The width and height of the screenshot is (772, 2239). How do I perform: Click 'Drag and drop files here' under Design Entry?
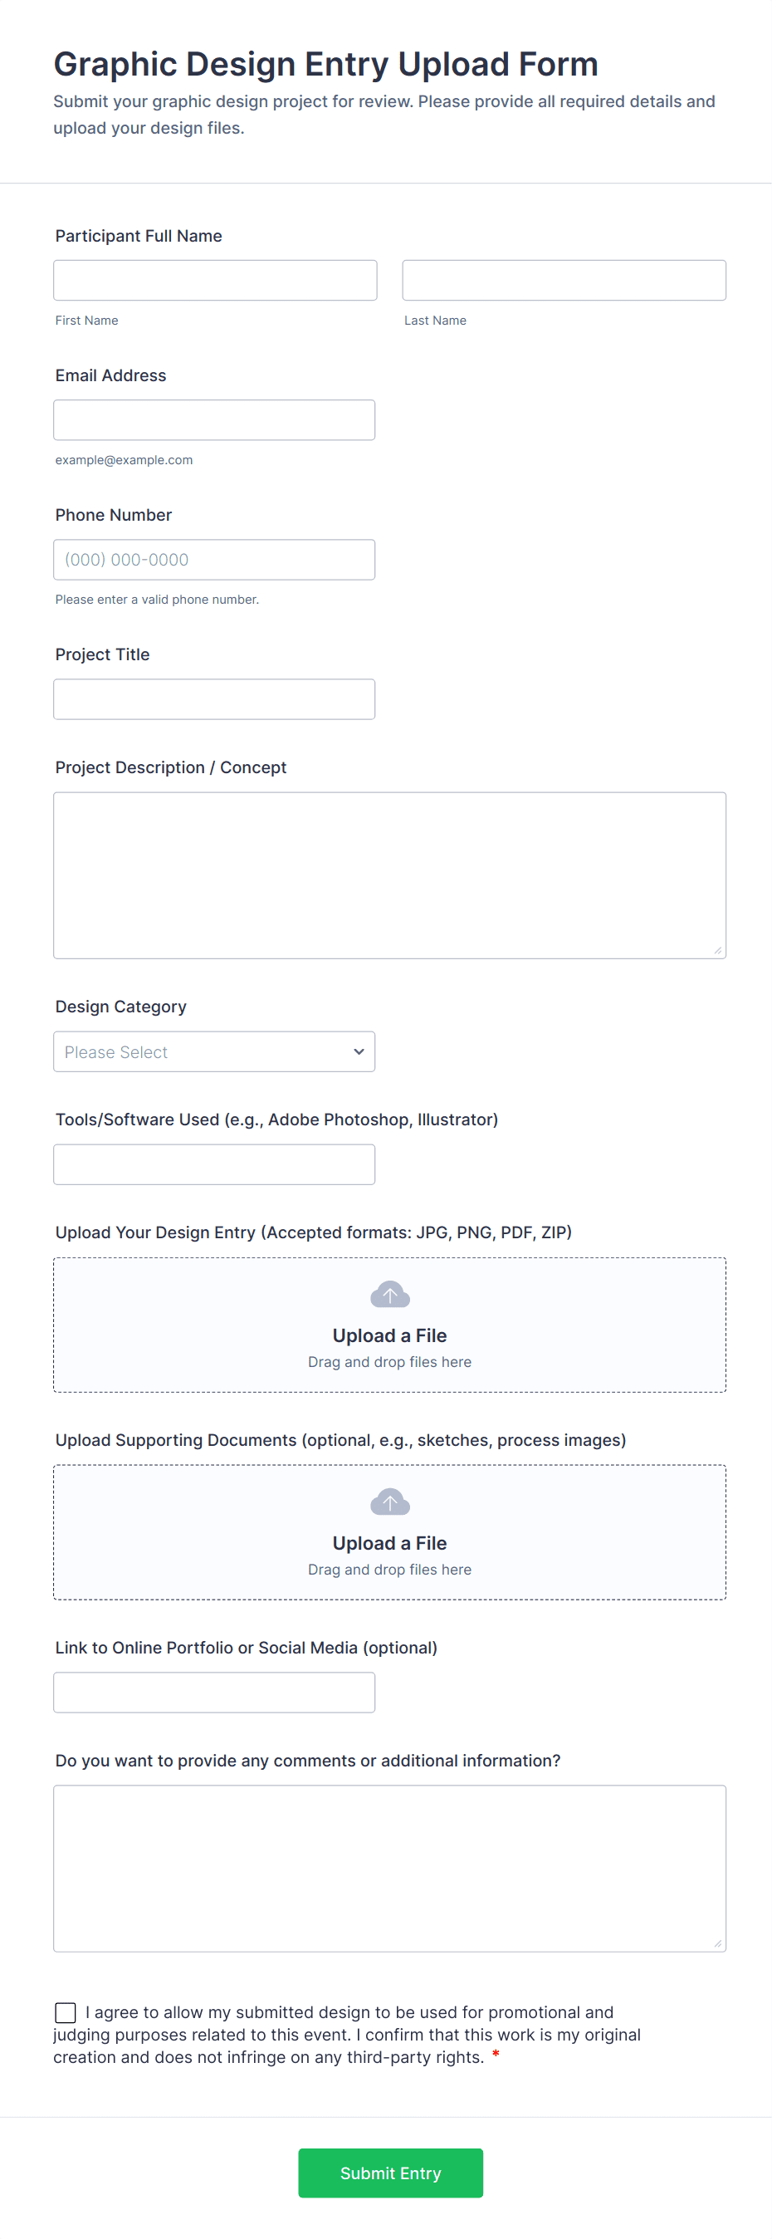coord(389,1362)
